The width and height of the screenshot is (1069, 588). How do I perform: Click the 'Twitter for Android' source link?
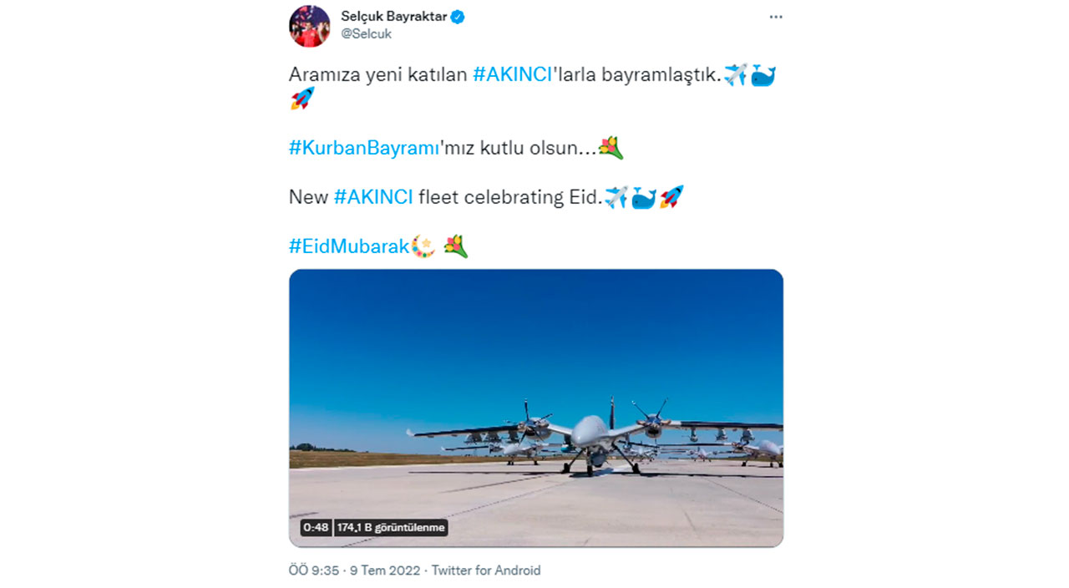click(x=486, y=570)
